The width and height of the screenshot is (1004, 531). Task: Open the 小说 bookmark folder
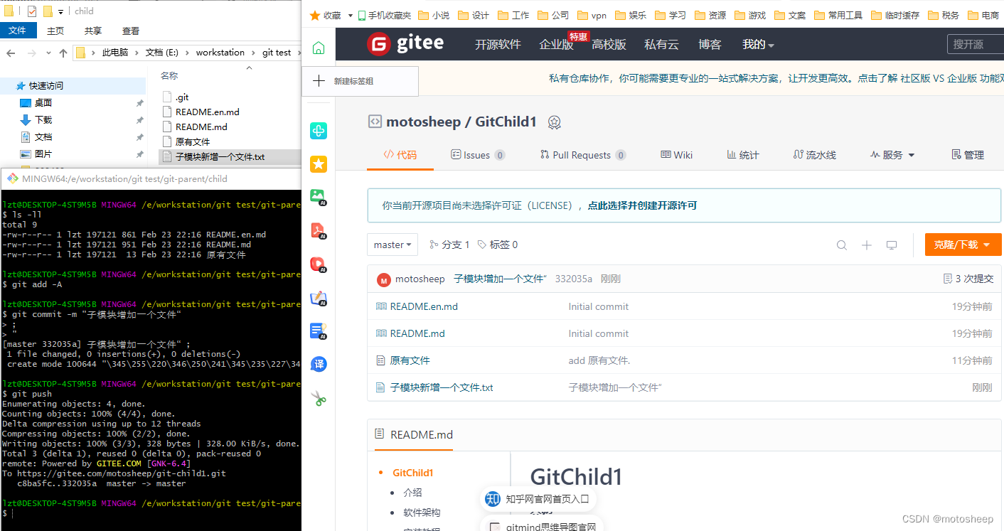click(x=434, y=15)
